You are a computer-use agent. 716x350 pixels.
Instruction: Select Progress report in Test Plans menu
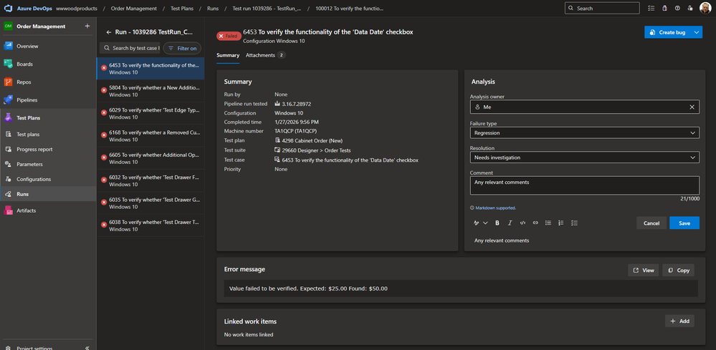pyautogui.click(x=36, y=149)
